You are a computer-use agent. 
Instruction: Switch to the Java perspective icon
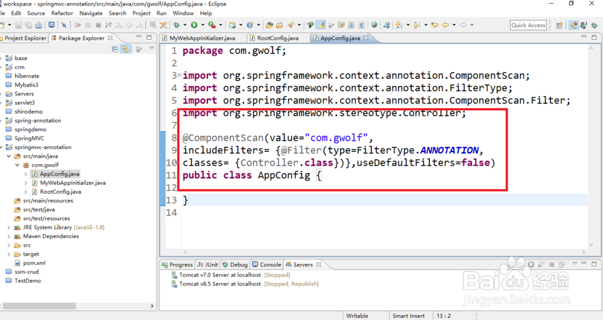click(584, 25)
